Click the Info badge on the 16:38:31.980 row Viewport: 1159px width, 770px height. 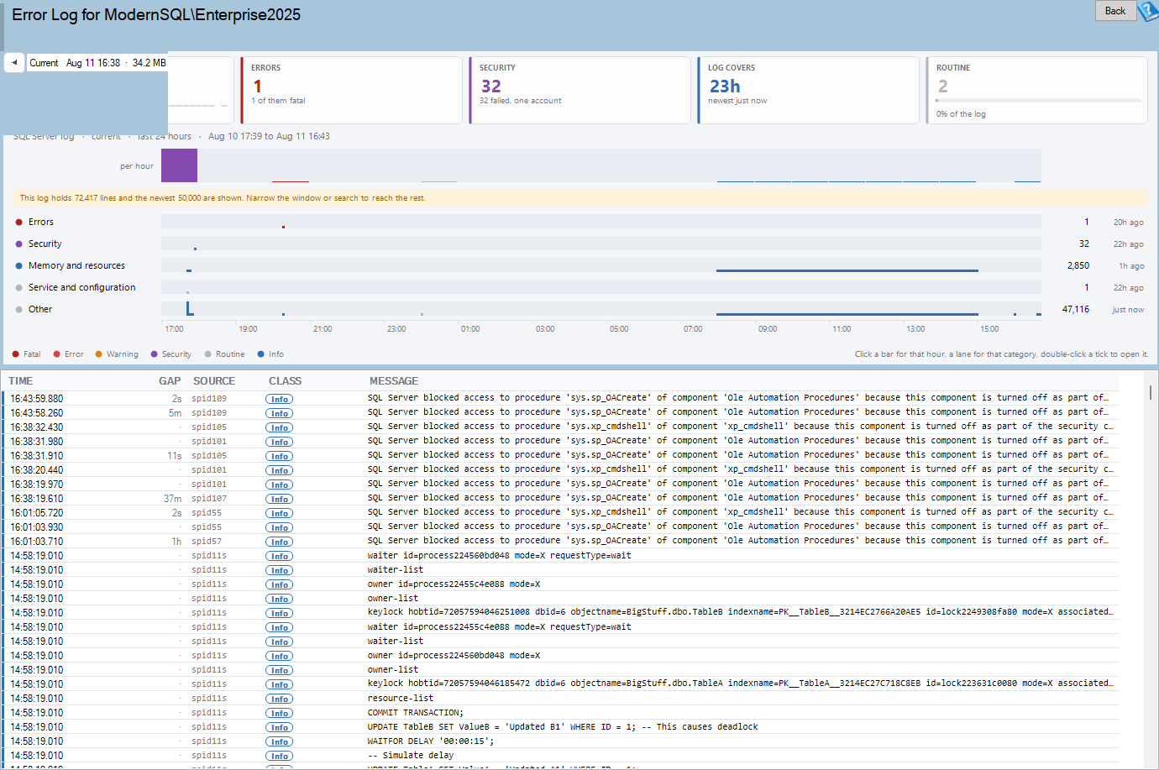point(280,442)
